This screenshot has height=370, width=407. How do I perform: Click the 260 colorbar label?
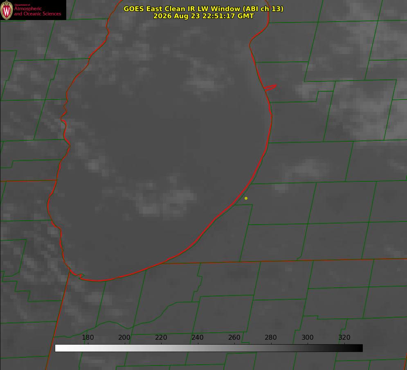coord(234,337)
